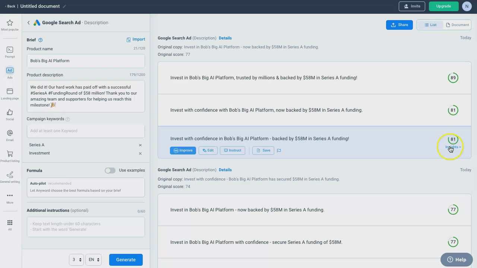Click the back chevron beside Google Search Ad
This screenshot has height=268, width=477.
(x=28, y=23)
